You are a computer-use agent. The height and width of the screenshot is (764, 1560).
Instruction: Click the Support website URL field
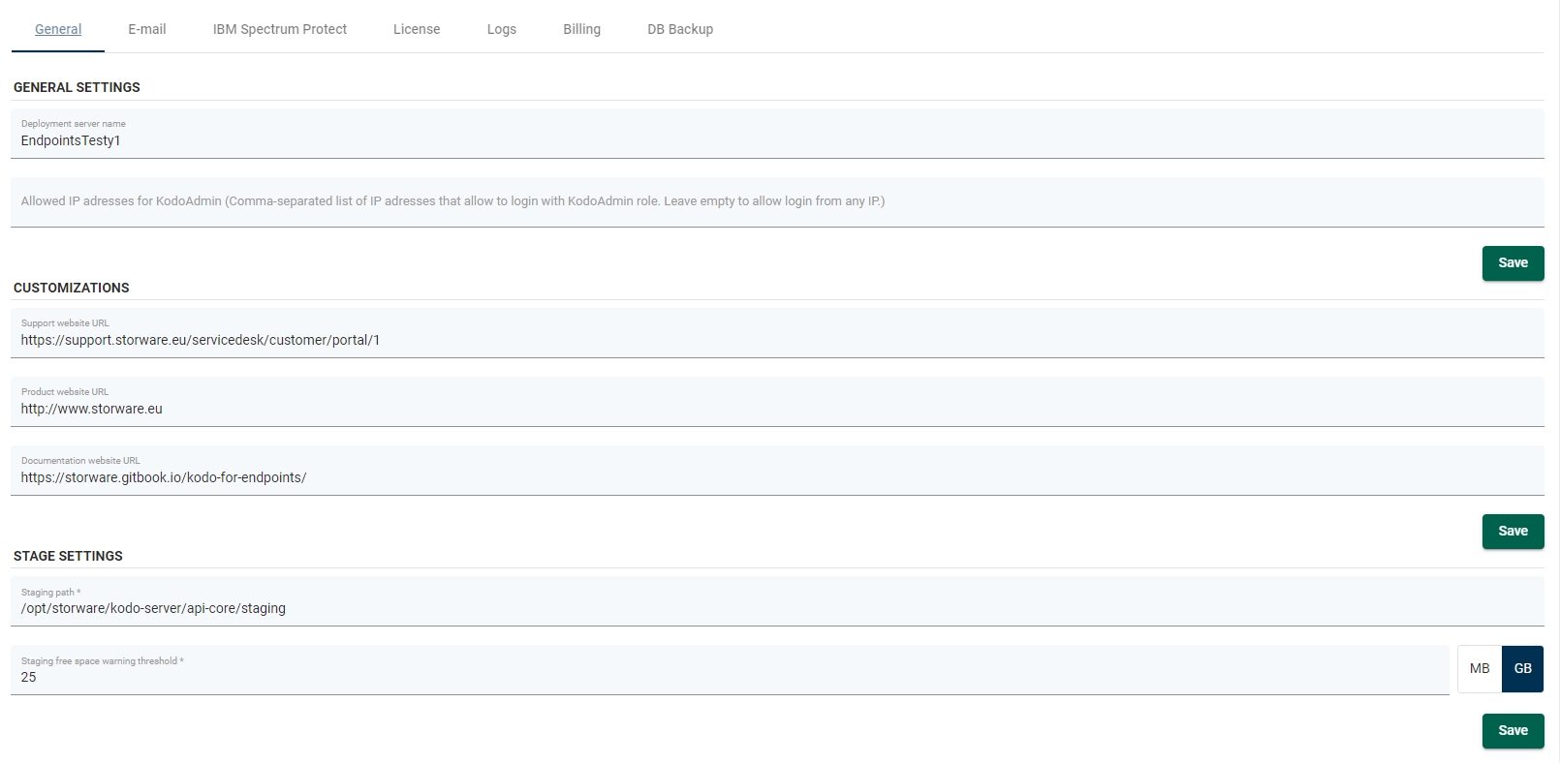click(x=775, y=340)
